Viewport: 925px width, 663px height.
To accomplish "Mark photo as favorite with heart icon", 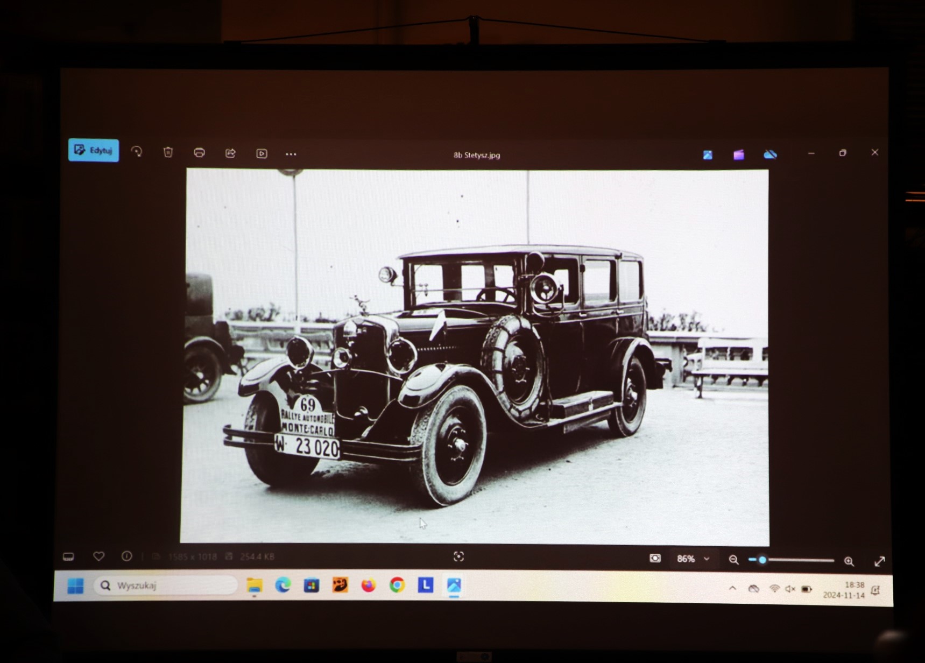I will (98, 556).
